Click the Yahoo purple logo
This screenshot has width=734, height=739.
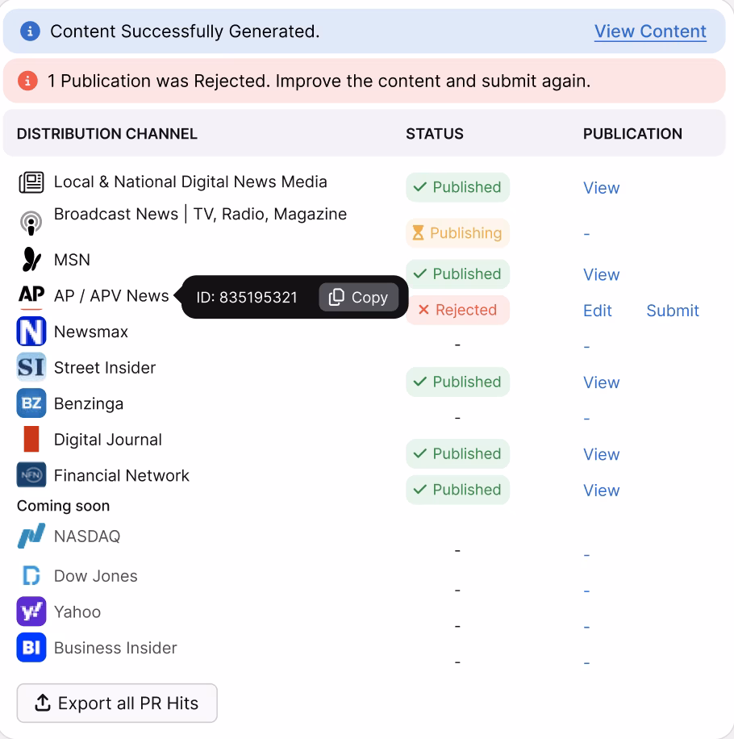(x=31, y=612)
